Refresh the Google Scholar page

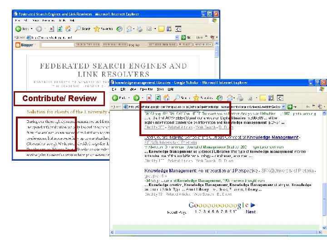[x=158, y=98]
